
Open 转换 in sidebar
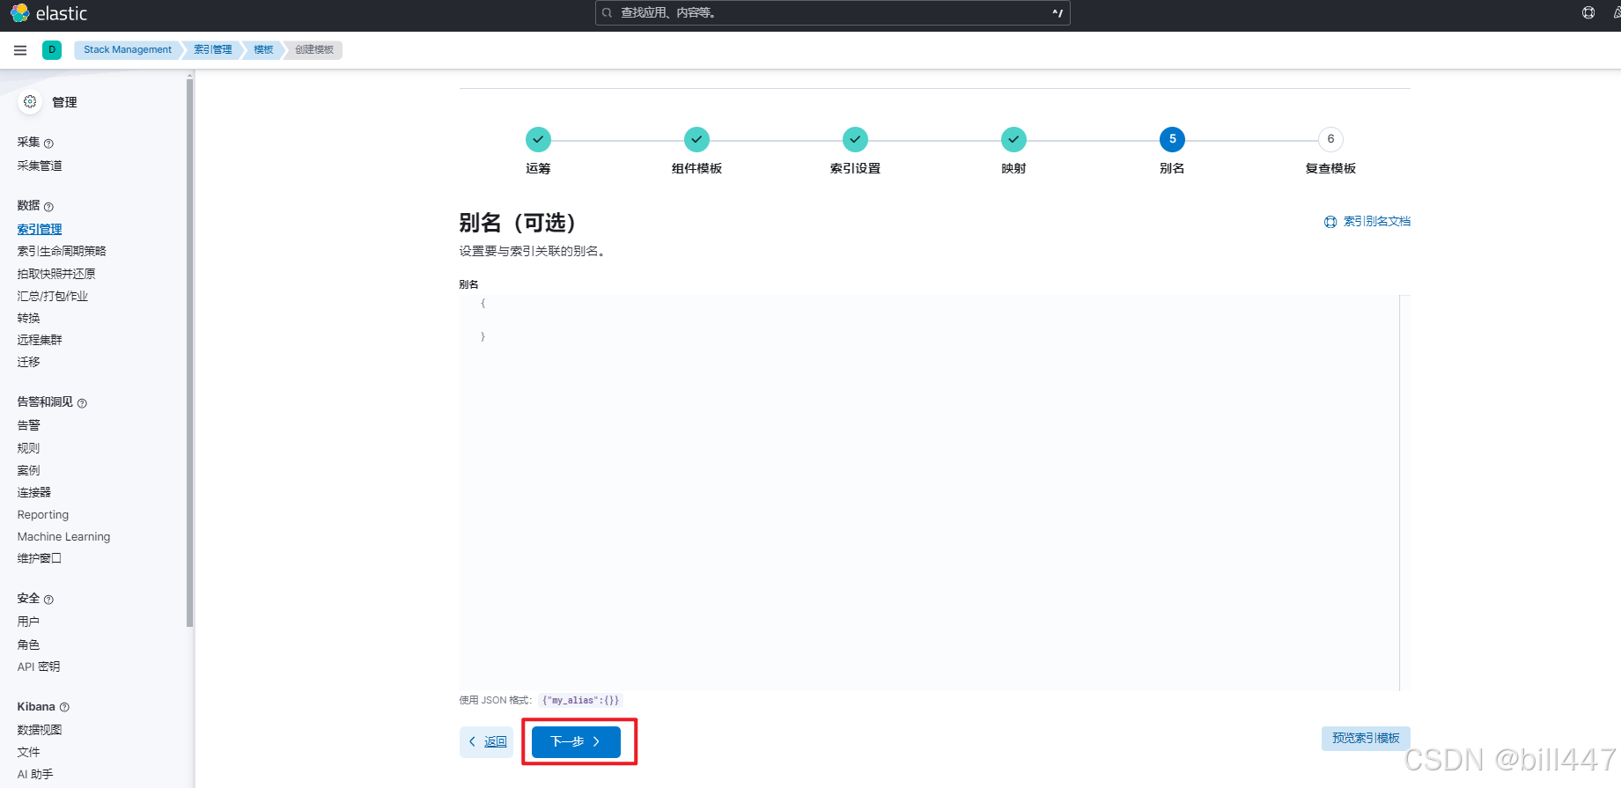tap(28, 318)
